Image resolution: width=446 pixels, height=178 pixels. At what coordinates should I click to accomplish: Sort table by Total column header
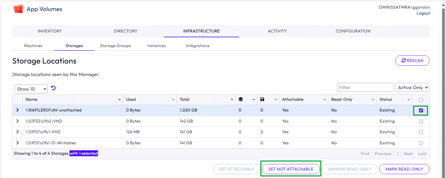coord(206,99)
